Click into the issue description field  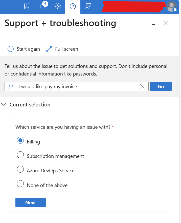77,86
